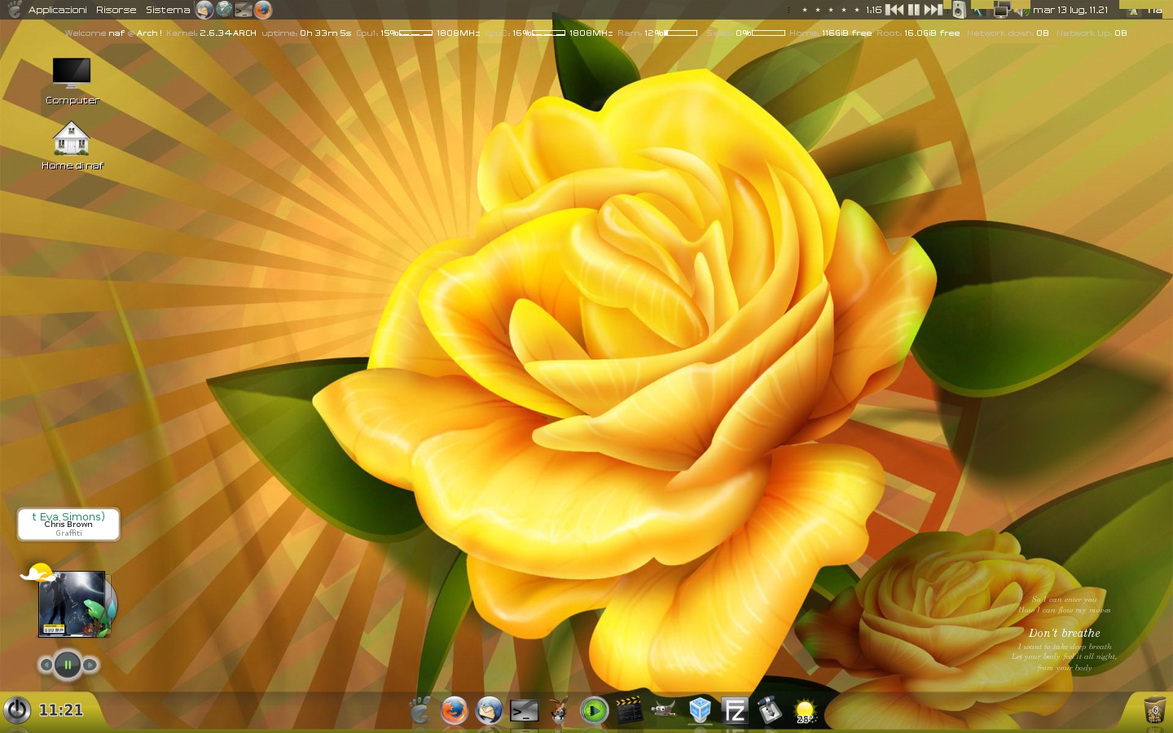
Task: Launch Firefox from the dock
Action: pyautogui.click(x=455, y=710)
